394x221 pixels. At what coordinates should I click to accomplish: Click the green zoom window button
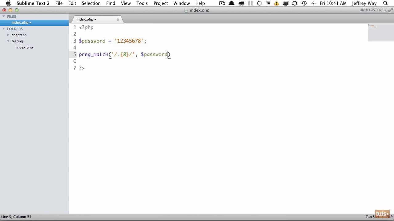[17, 10]
